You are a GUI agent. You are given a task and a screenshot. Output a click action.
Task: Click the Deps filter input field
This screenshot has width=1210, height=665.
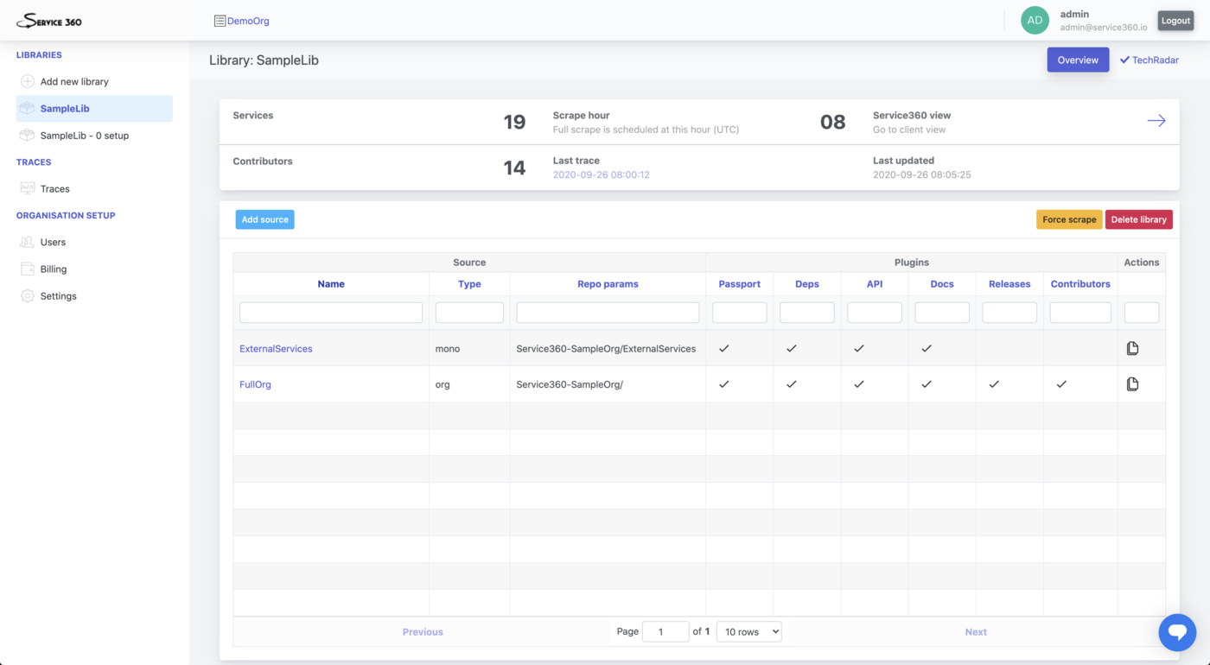806,312
